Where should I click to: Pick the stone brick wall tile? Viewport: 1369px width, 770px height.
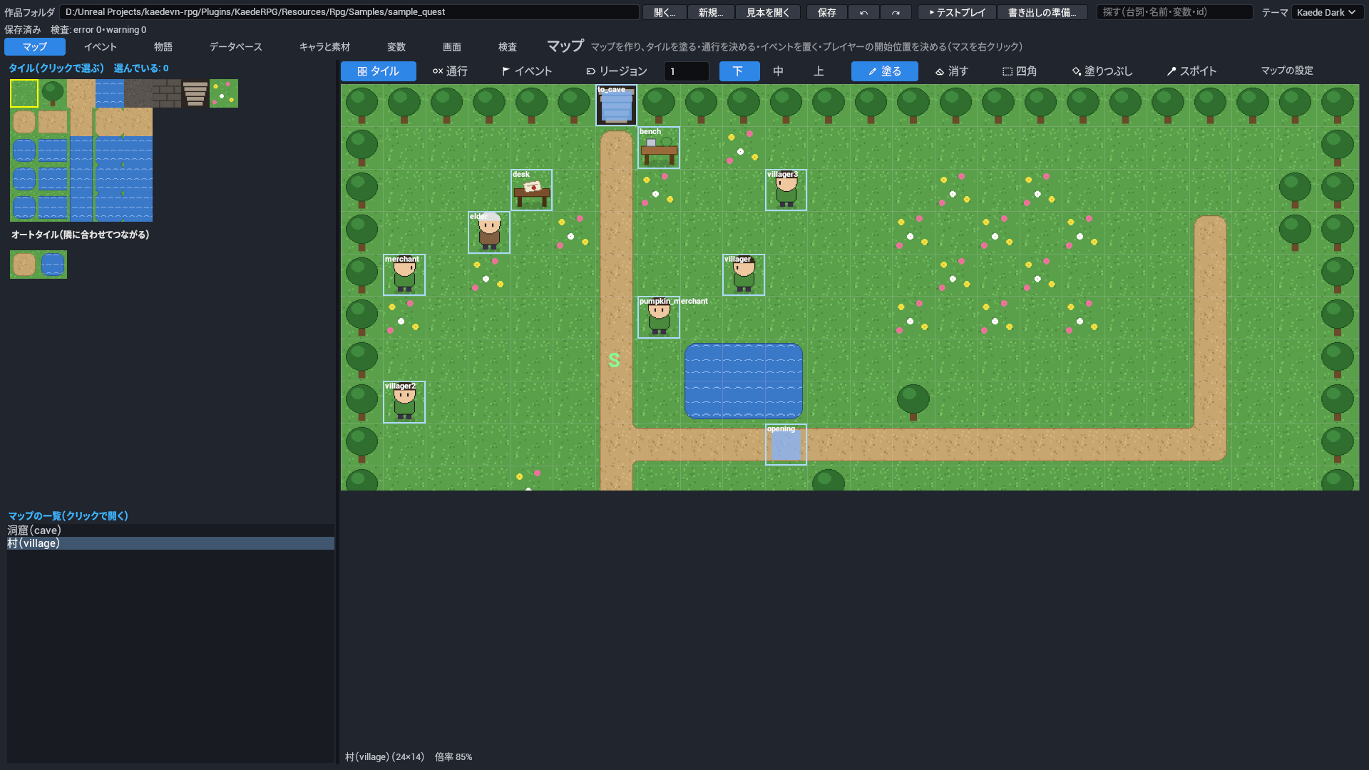click(167, 93)
